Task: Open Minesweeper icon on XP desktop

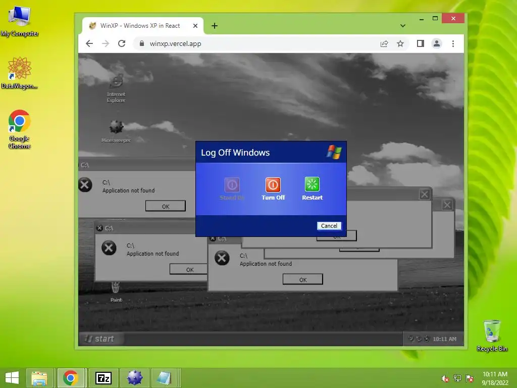Action: click(x=116, y=131)
